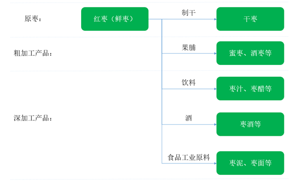The height and width of the screenshot is (184, 291).
Task: Select the 粗加工产品: row label
Action: 33,53
